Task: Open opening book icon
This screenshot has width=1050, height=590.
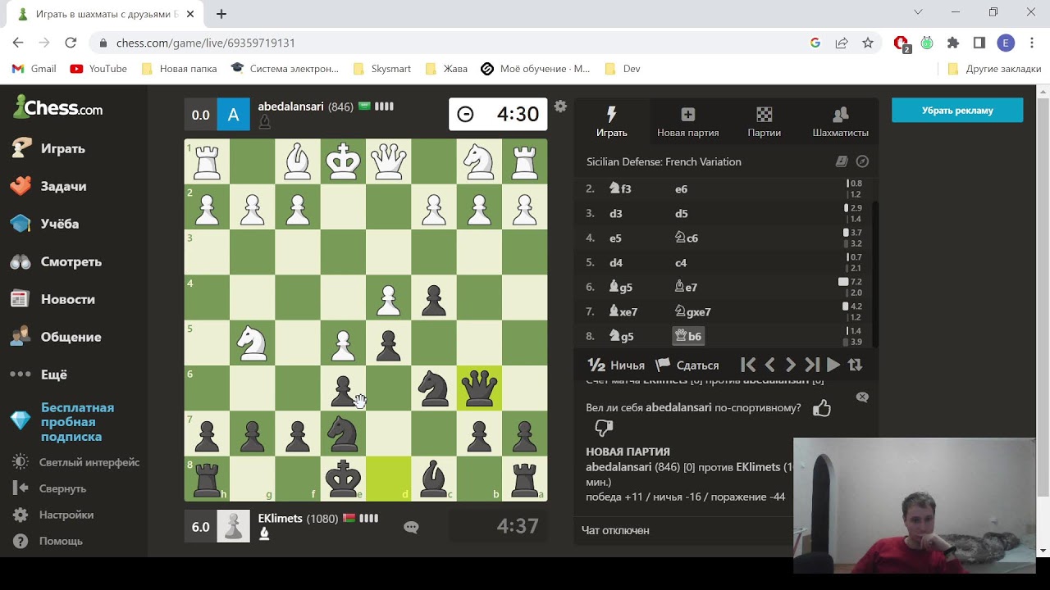Action: point(842,161)
